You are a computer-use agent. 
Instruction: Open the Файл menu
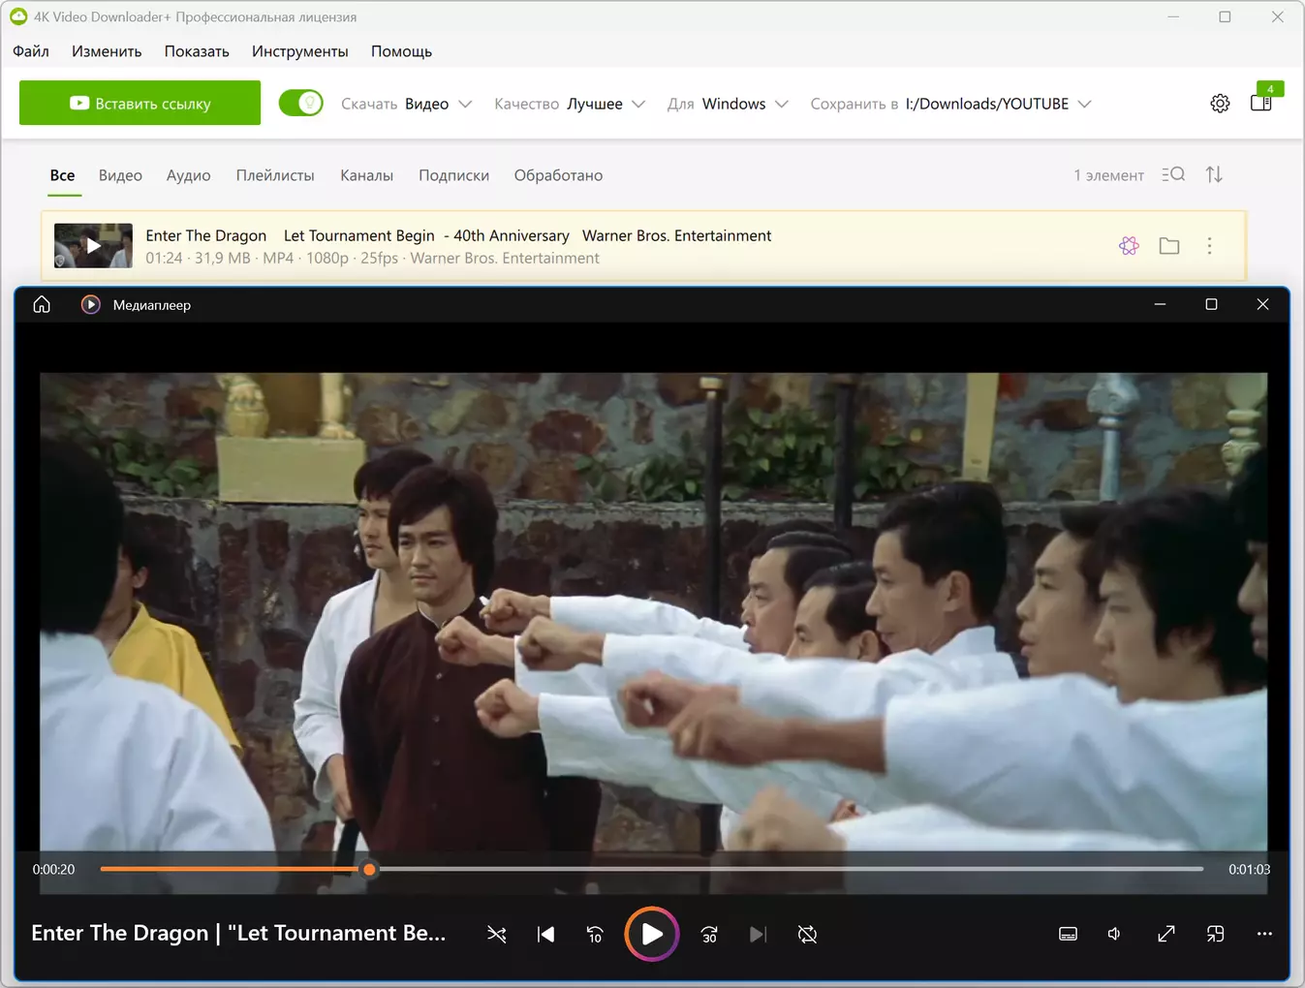pos(31,51)
